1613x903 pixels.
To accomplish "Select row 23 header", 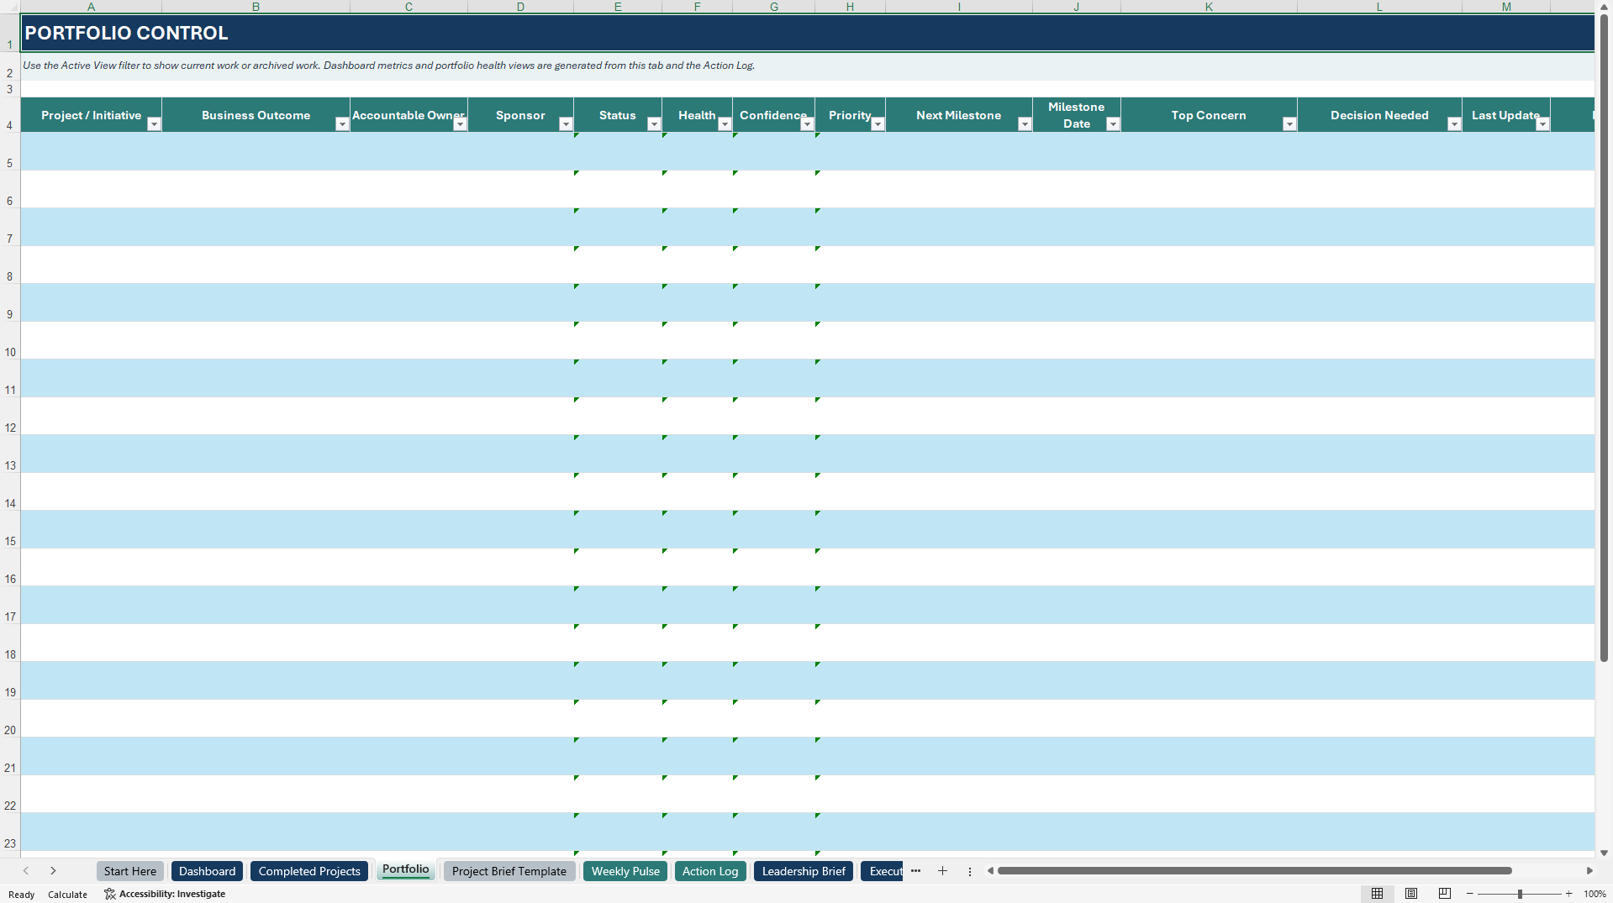I will [x=10, y=832].
